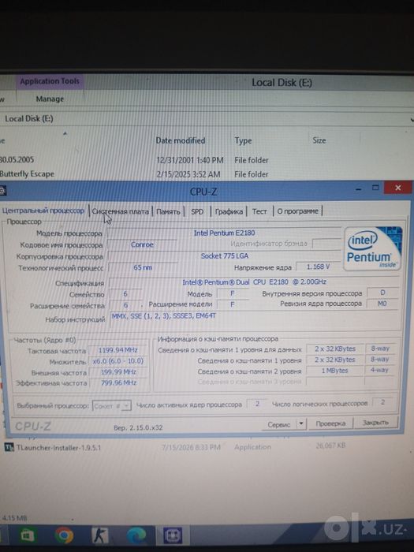Close the CPU-Z window
Screen dimensions: 414x552
(397, 188)
